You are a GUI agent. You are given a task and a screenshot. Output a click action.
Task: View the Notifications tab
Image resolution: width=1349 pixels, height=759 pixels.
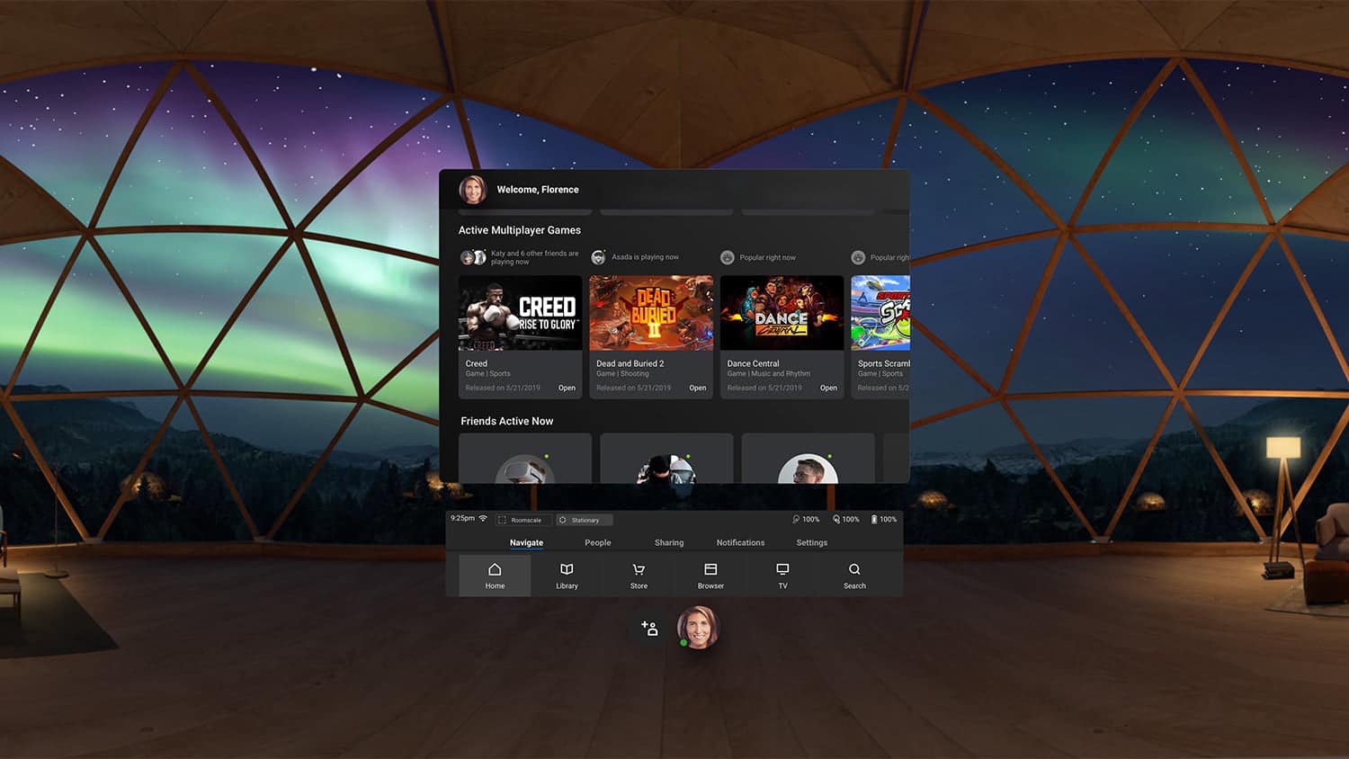740,542
